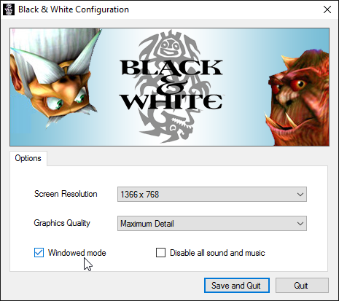Open the Screen Resolution combo box showing 1366 x 768
This screenshot has height=301, width=339.
tap(212, 195)
